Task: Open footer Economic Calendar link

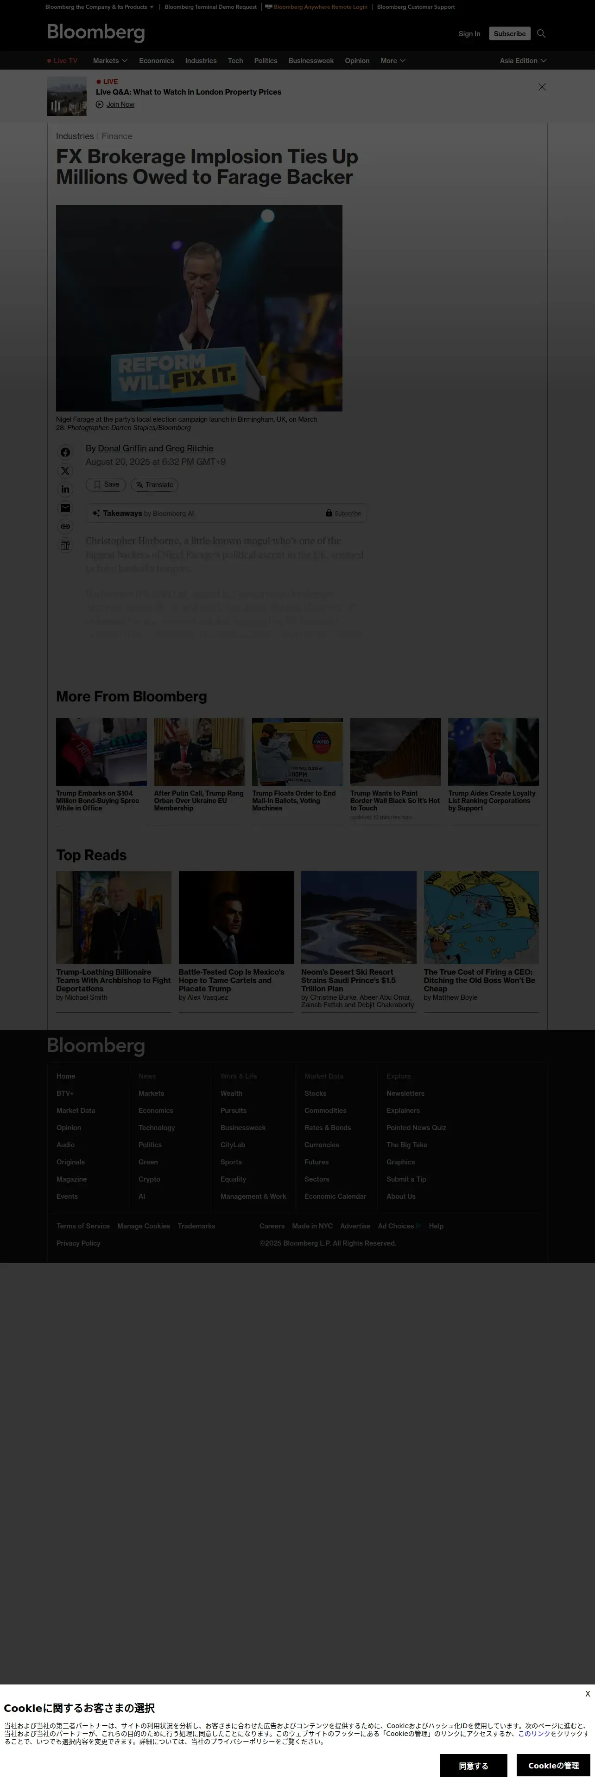Action: point(335,1196)
